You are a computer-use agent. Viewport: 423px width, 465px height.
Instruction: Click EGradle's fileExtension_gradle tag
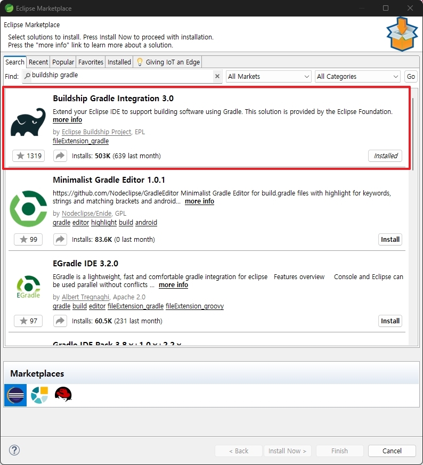[135, 306]
